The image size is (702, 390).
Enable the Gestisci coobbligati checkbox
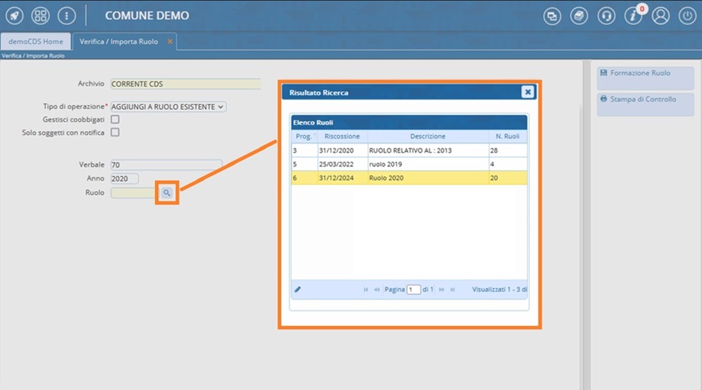pyautogui.click(x=114, y=119)
